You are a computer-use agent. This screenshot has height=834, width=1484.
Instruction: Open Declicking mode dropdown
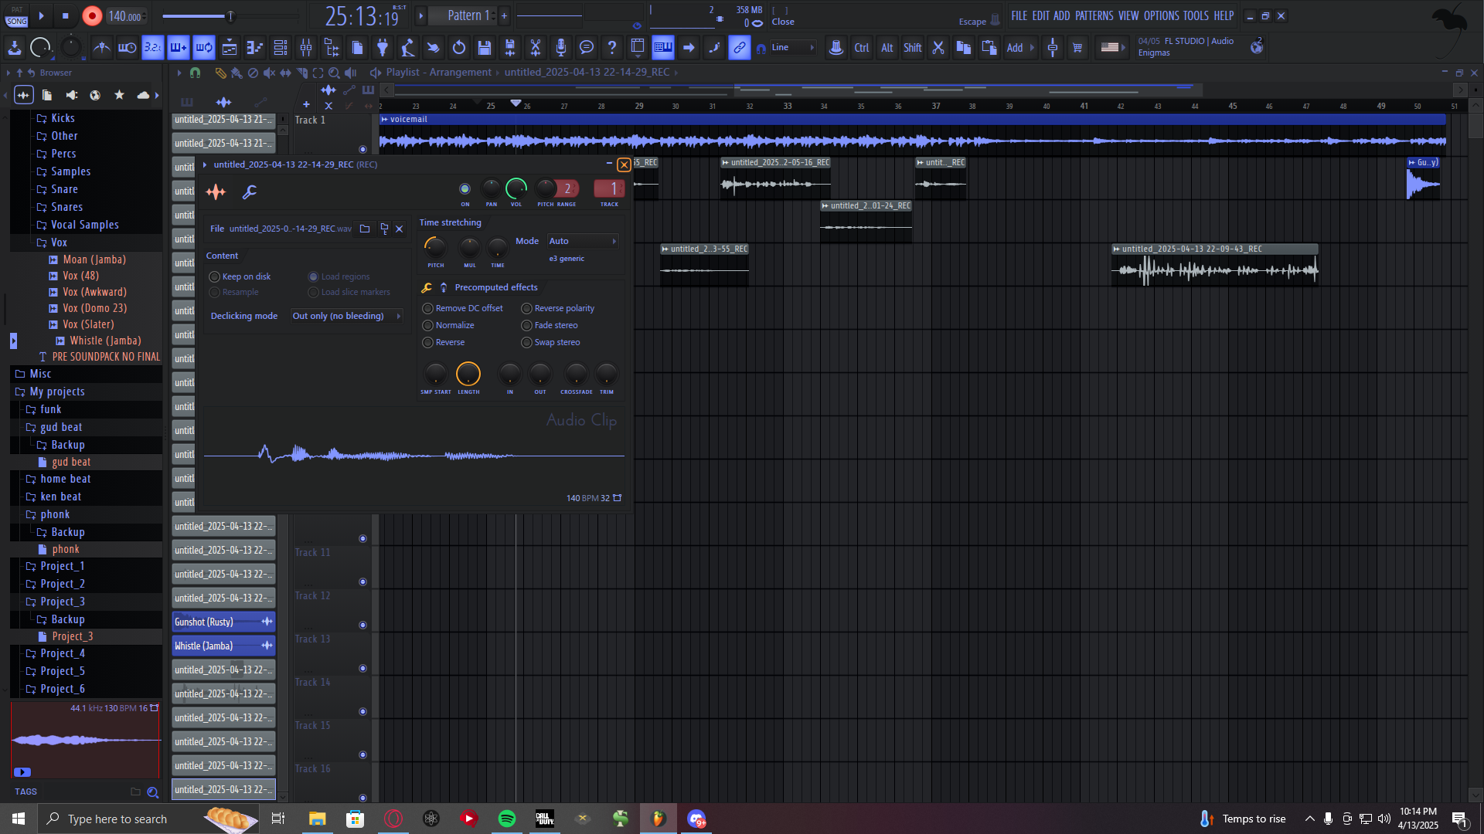coord(346,317)
